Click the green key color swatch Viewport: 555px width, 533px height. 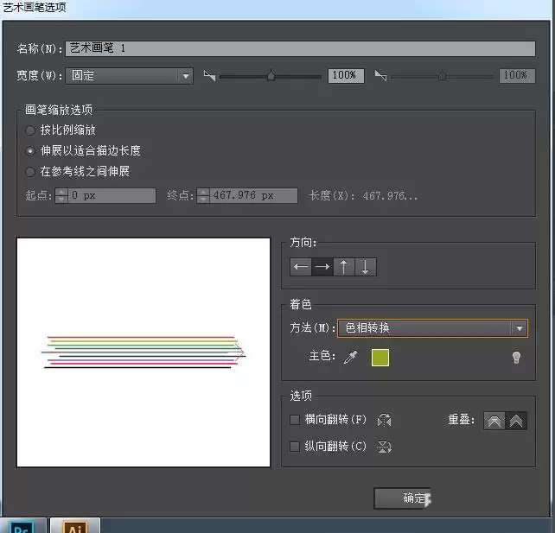(x=380, y=358)
